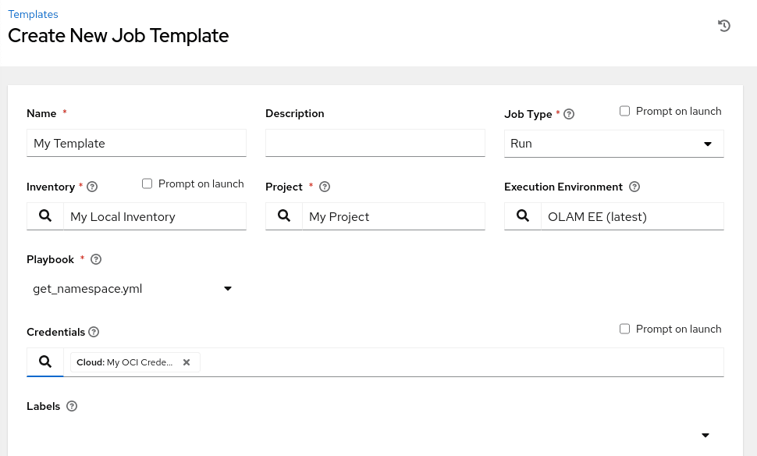
Task: Click the Labels help icon
Action: tap(72, 406)
